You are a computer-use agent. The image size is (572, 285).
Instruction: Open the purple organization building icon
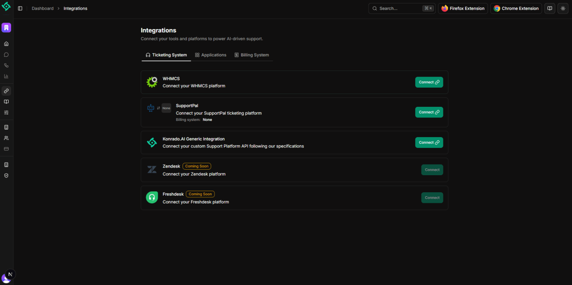[x=6, y=27]
